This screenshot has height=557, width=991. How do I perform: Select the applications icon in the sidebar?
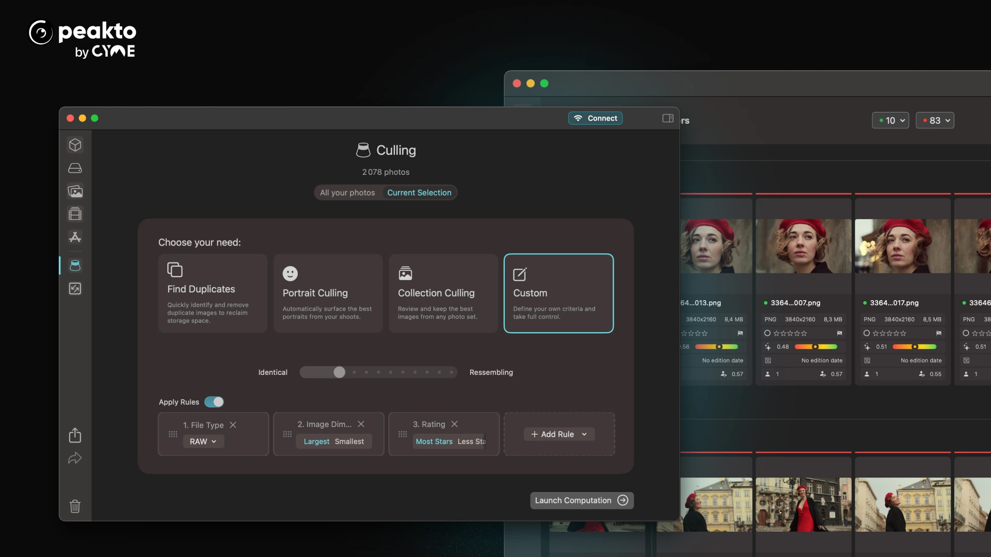click(x=75, y=237)
